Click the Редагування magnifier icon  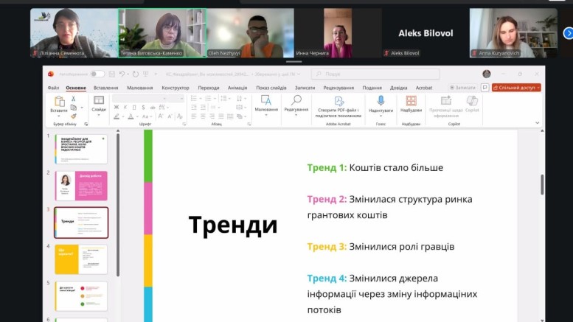click(296, 100)
